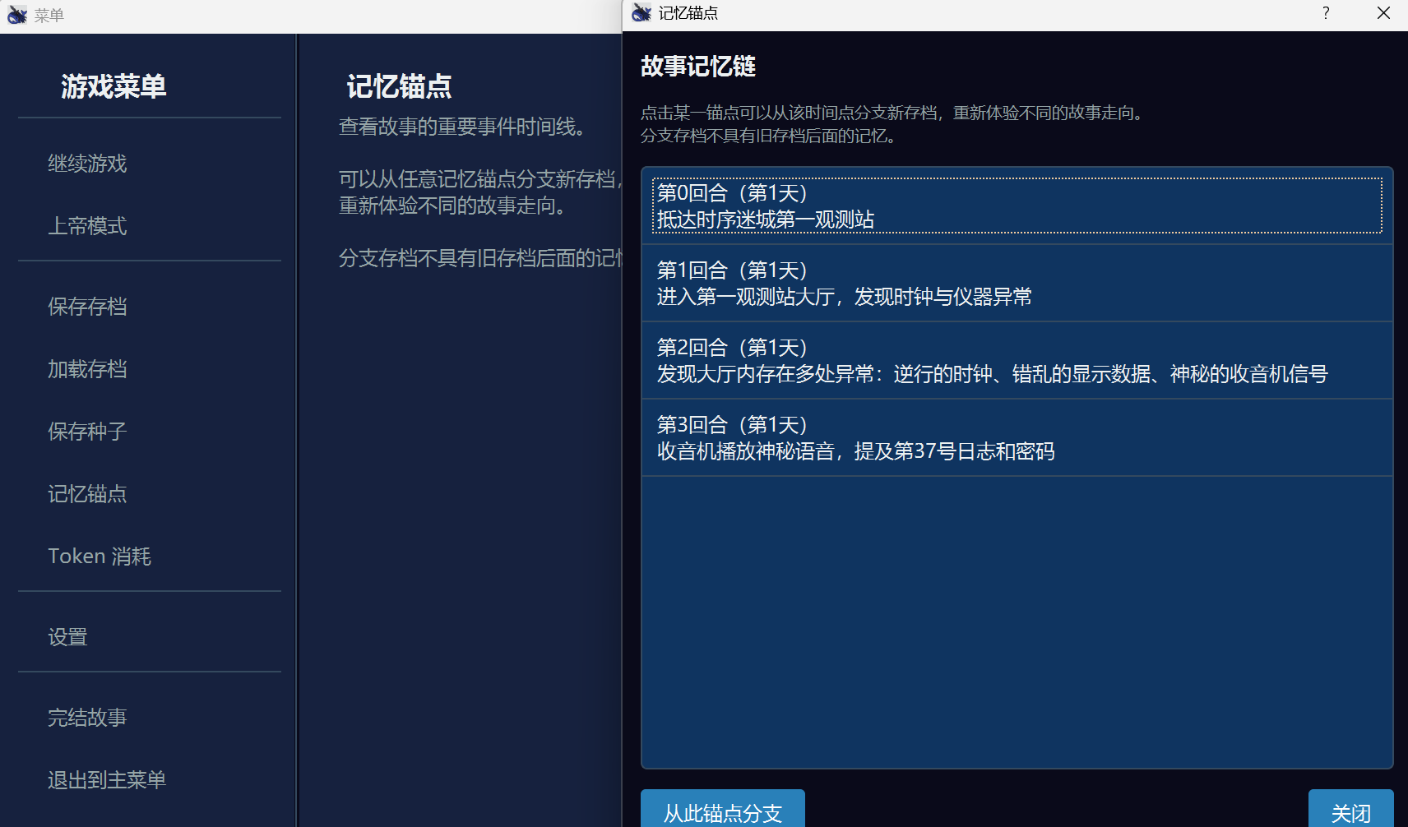The height and width of the screenshot is (827, 1408).
Task: Select the 第0回合 抵达时序迷城第一观测站 anchor
Action: (x=1017, y=206)
